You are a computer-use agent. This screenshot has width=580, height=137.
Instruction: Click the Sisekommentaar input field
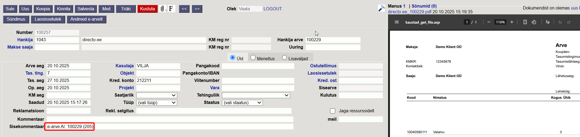coord(169,127)
